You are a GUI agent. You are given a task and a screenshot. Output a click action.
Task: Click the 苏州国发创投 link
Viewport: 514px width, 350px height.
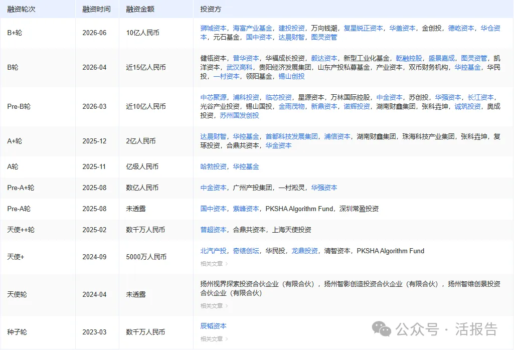point(239,115)
